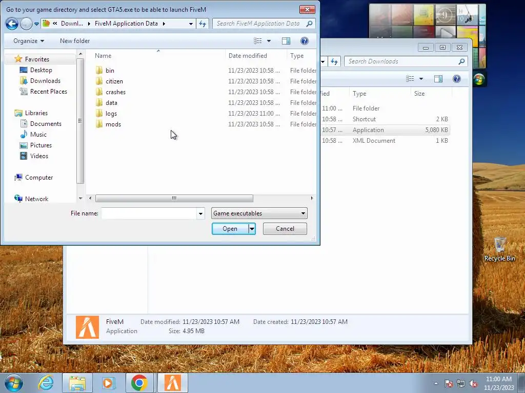Select Music library in navigation pane

[x=38, y=135]
